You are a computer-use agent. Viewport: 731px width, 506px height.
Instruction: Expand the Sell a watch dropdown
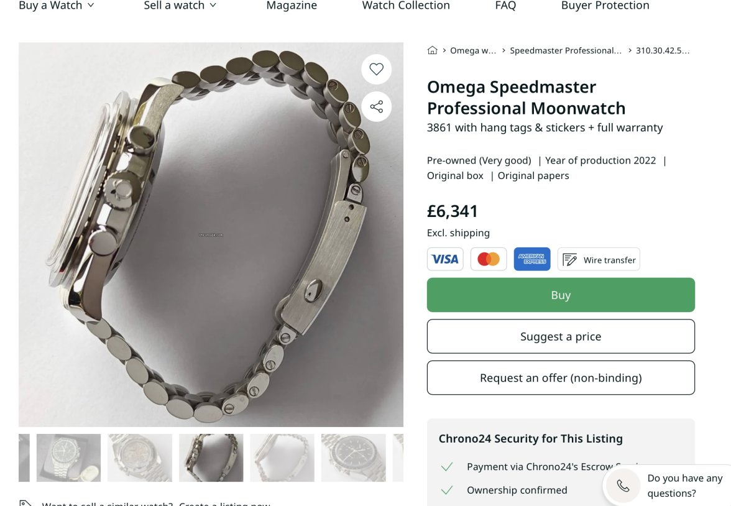(180, 6)
